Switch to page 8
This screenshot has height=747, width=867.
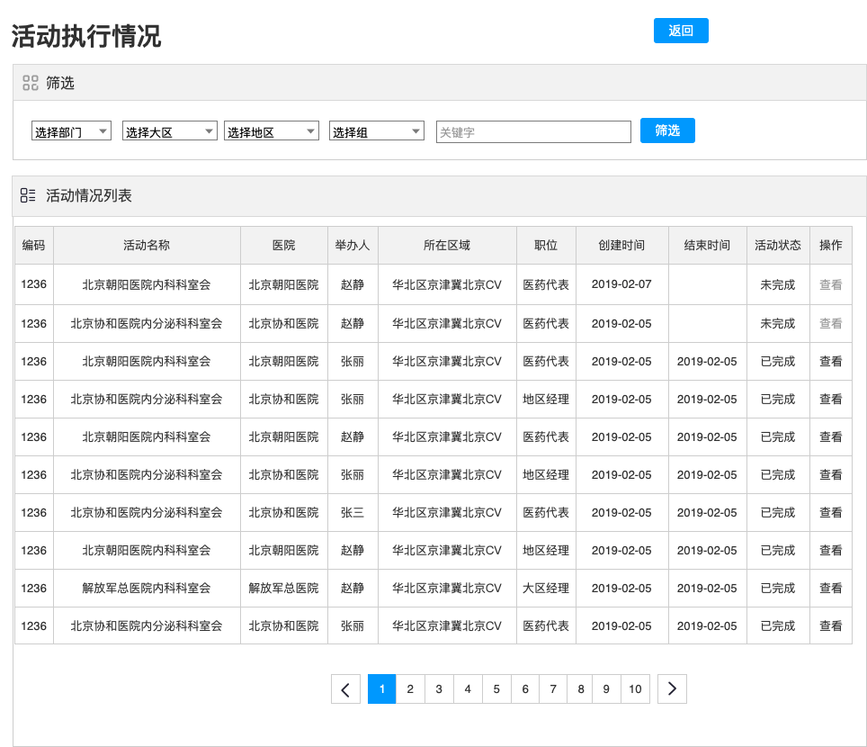tap(581, 688)
